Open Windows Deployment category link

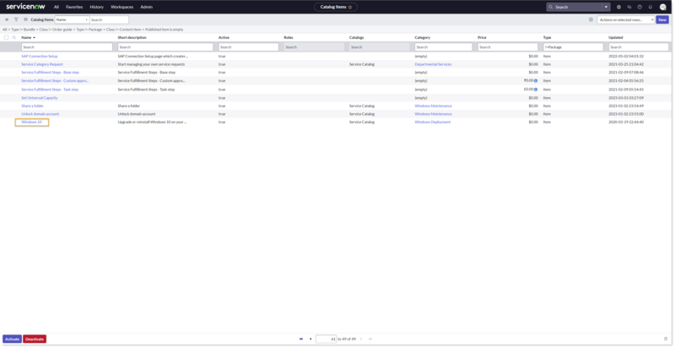pos(433,122)
